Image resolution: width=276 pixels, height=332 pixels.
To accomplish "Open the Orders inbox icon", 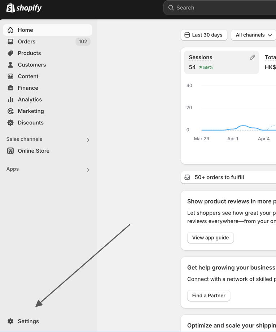I will click(x=10, y=42).
